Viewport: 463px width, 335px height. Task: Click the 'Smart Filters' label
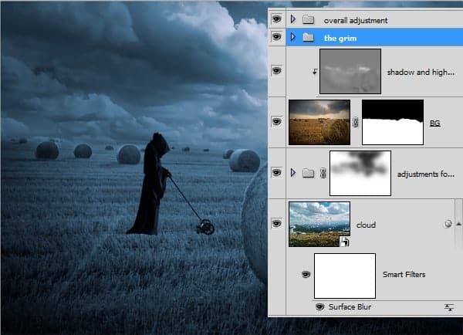404,275
